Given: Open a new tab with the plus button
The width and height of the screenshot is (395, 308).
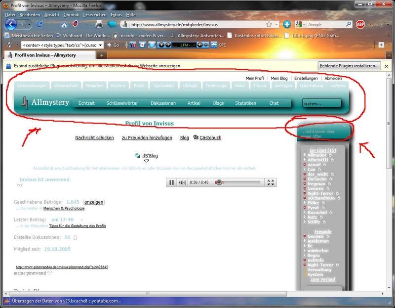Looking at the screenshot, I should click(102, 55).
